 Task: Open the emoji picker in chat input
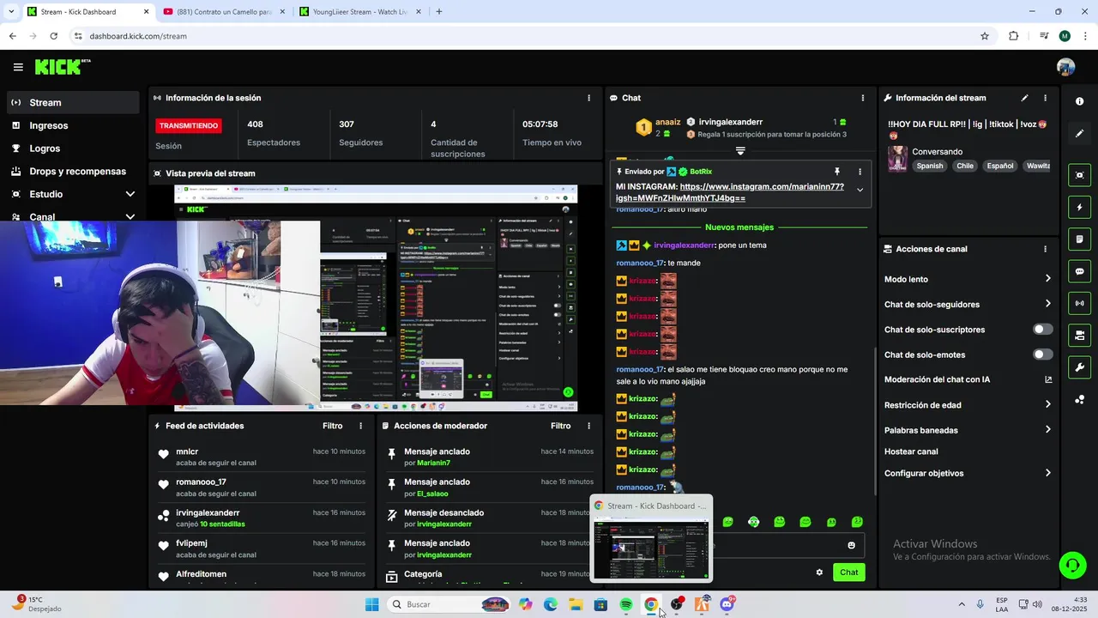(851, 545)
